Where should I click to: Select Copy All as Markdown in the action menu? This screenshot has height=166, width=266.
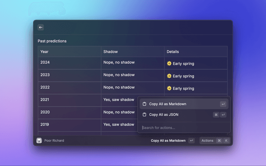(167, 104)
